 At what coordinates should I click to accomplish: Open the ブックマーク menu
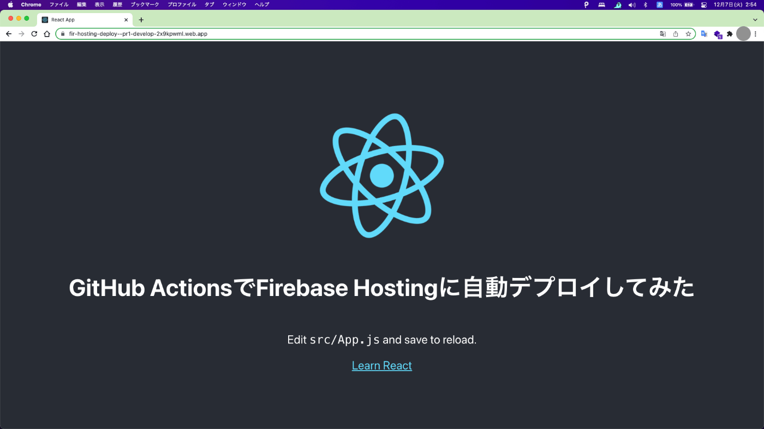[x=145, y=4]
